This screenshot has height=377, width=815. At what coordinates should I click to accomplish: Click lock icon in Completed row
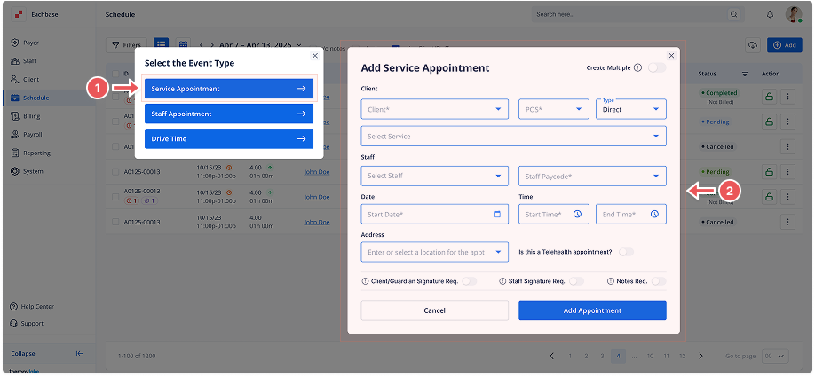[x=769, y=97]
